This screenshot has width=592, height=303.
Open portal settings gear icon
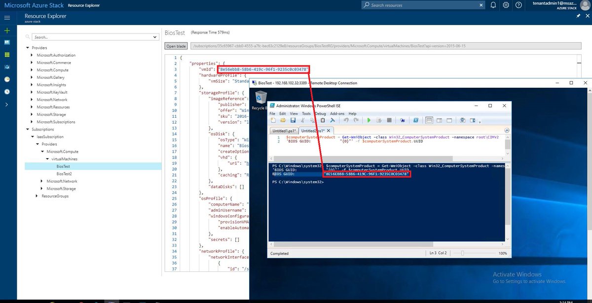pos(506,5)
